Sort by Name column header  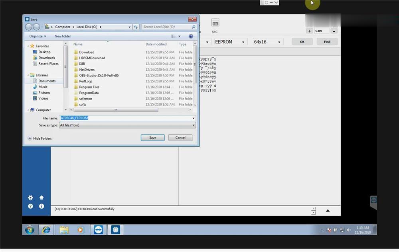point(78,44)
